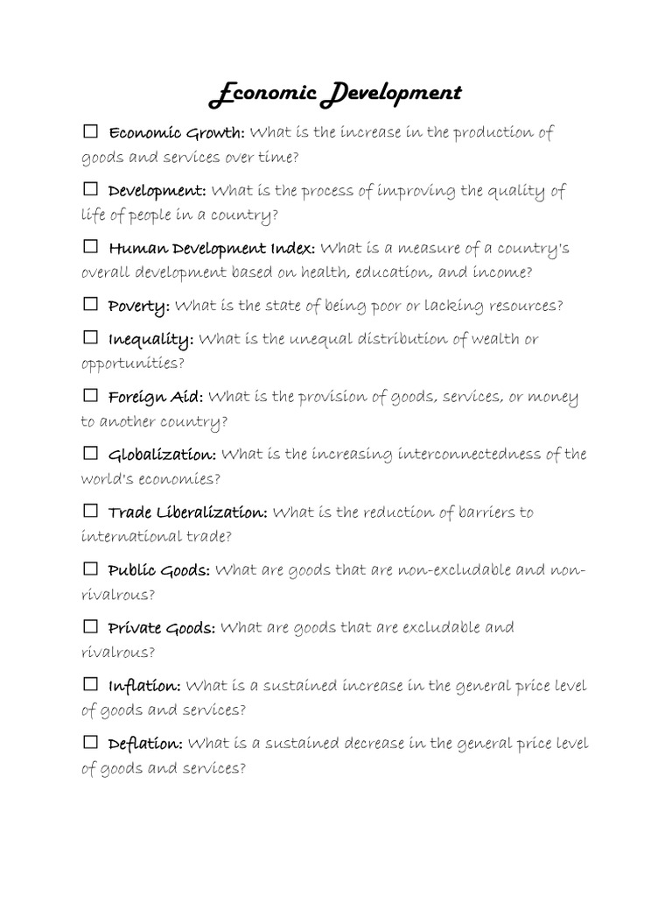This screenshot has height=897, width=672.
Task: Tick the Inflation checkbox
Action: [x=89, y=683]
